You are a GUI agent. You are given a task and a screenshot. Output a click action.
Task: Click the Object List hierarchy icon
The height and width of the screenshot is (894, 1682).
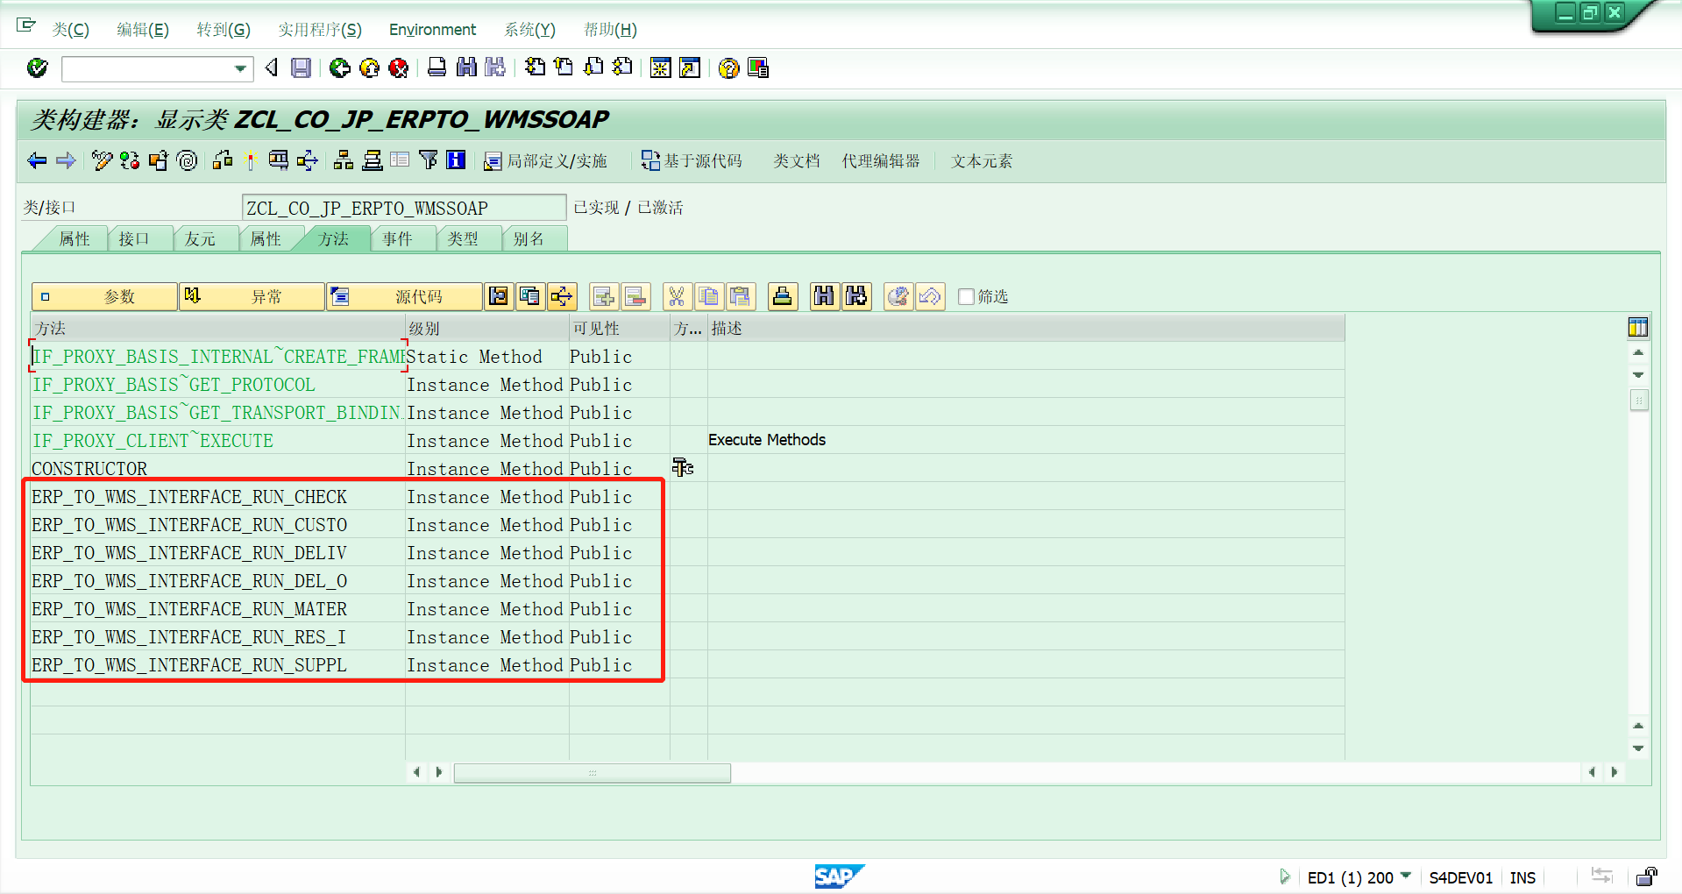coord(344,160)
